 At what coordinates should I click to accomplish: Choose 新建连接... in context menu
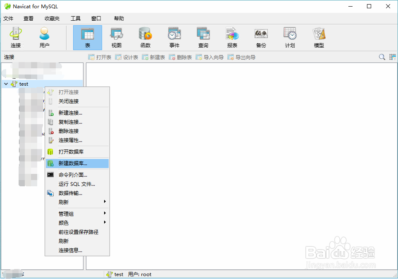tap(77, 113)
